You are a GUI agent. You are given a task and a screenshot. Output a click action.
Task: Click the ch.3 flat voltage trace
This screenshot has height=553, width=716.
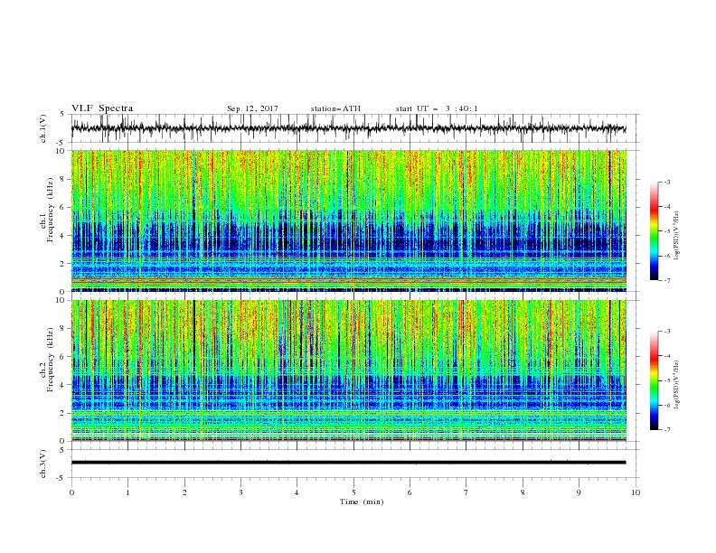tap(348, 463)
